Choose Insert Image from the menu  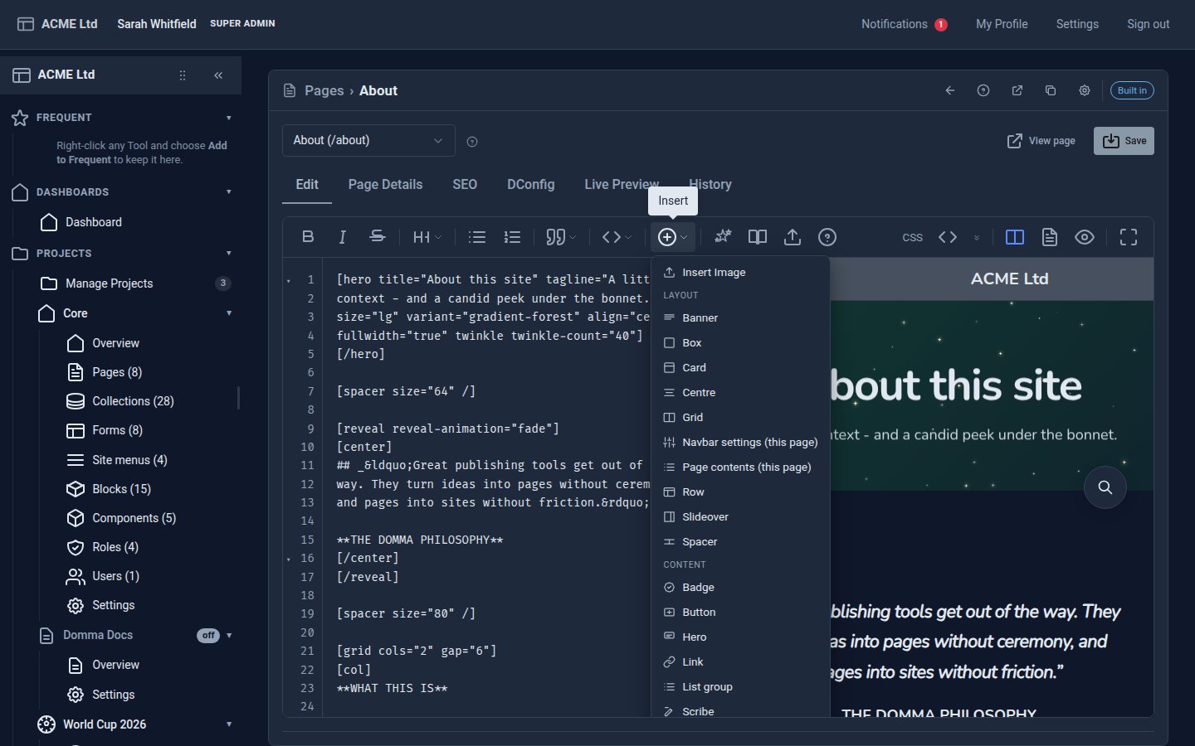coord(740,272)
